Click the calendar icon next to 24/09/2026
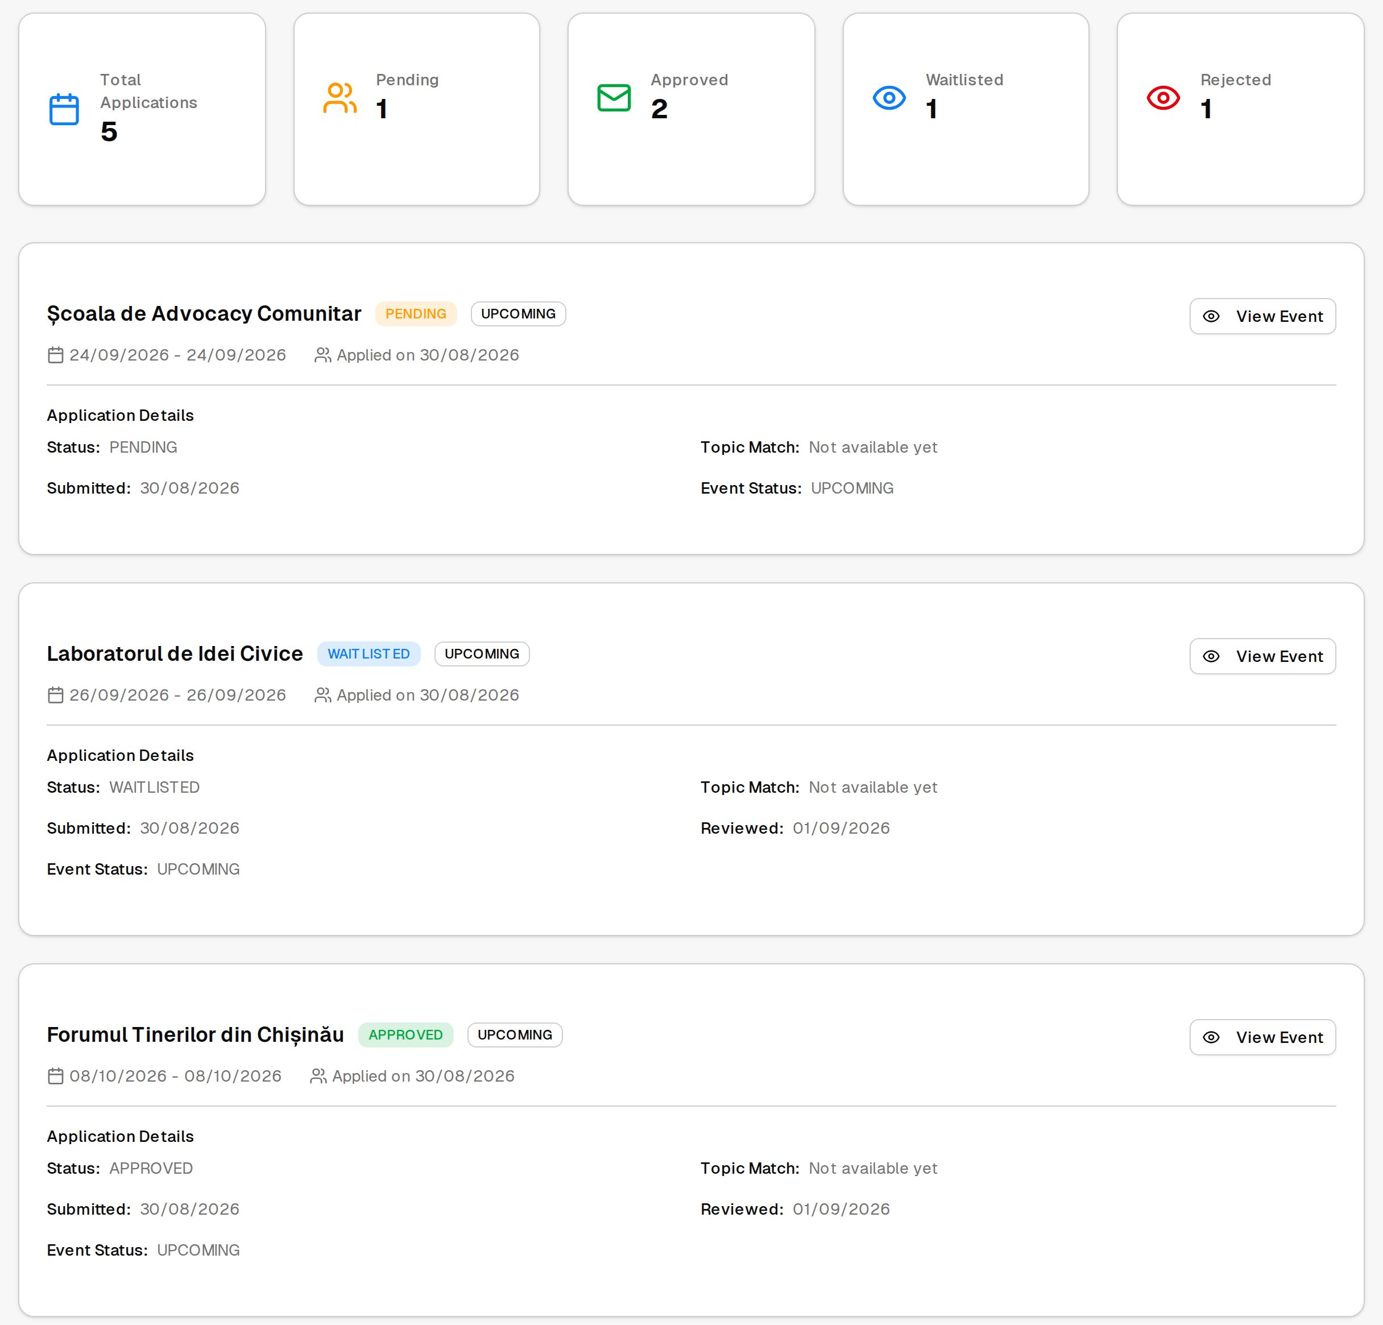The image size is (1383, 1325). tap(56, 355)
